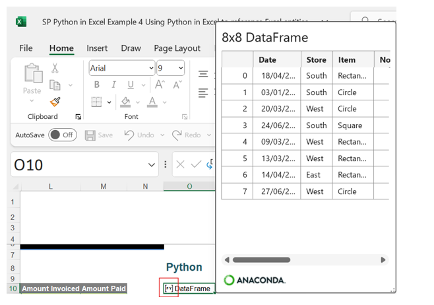The image size is (434, 305).
Task: Expand the Name Box dropdown arrow
Action: click(x=151, y=165)
